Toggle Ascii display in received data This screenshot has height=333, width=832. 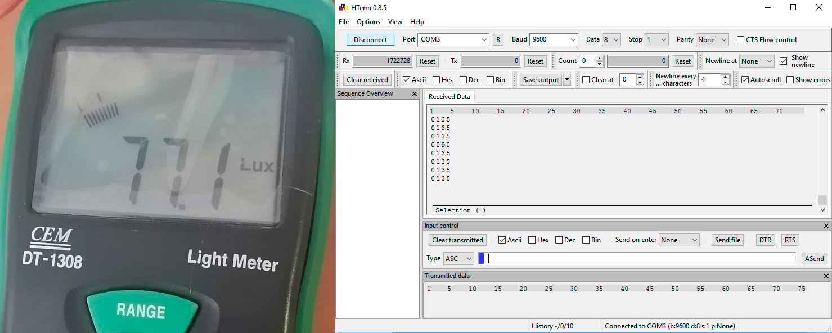click(x=415, y=80)
